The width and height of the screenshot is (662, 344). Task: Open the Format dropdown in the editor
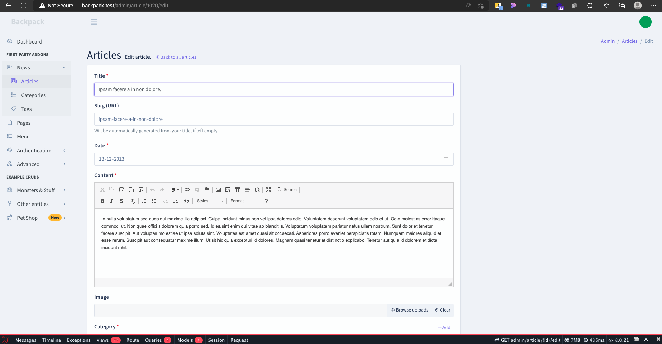tap(242, 201)
